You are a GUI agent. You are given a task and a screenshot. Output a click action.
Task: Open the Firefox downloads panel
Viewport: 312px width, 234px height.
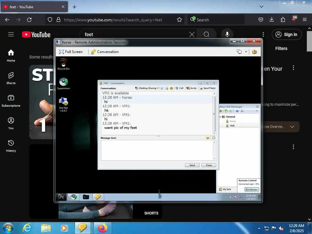pyautogui.click(x=271, y=19)
